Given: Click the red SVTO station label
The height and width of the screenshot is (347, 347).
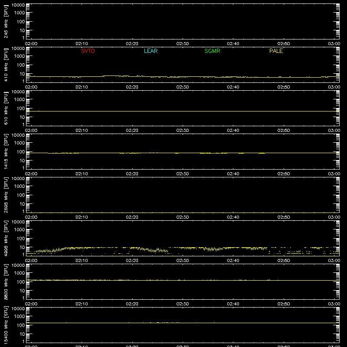Looking at the screenshot, I should 88,51.
